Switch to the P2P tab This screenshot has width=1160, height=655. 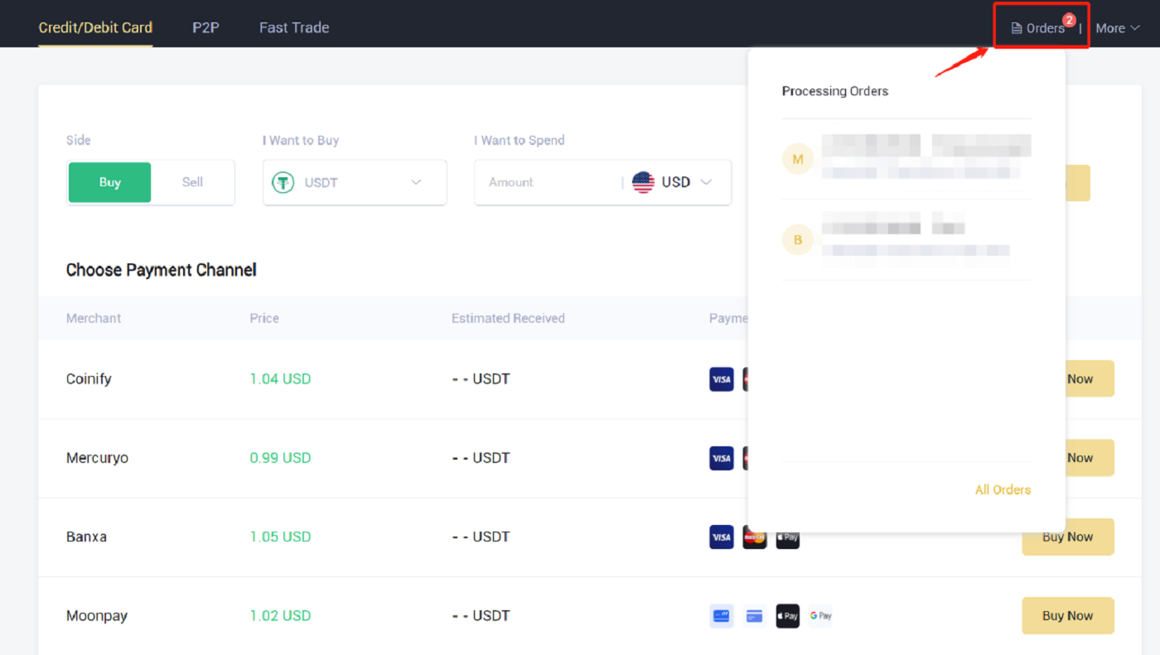tap(205, 27)
